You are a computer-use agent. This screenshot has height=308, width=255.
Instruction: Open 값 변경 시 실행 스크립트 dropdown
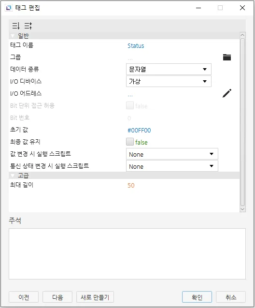click(x=172, y=154)
